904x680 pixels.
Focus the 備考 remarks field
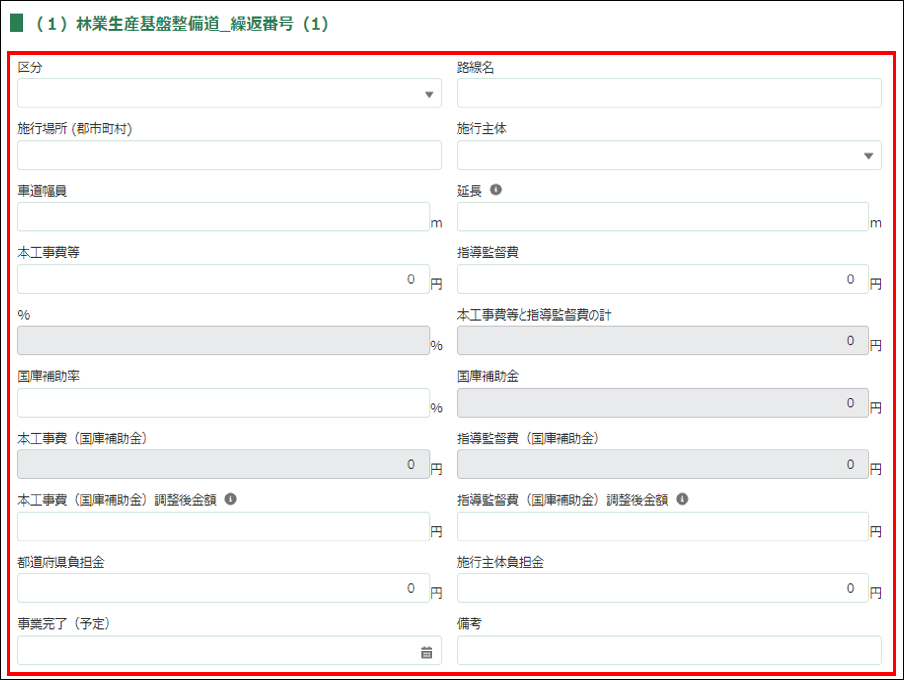[x=669, y=650]
